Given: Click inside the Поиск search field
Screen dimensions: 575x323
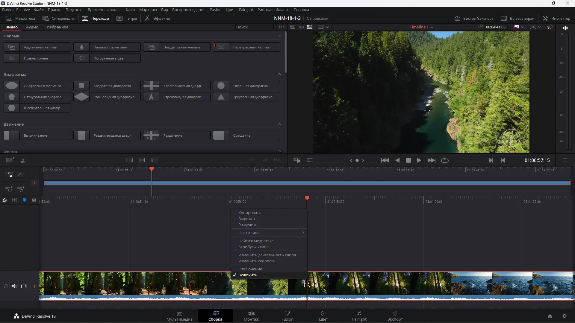Looking at the screenshot, I should 255,27.
